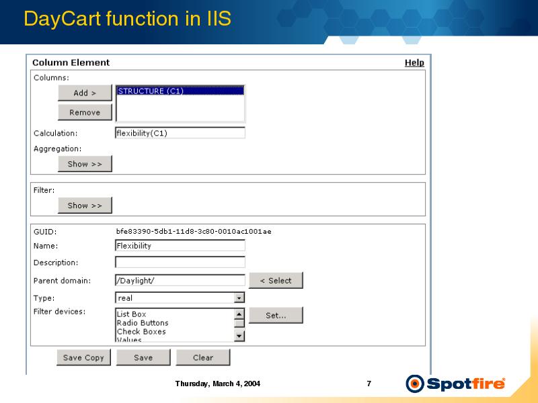538x403 pixels.
Task: Click the slide page number 7
Action: point(369,384)
